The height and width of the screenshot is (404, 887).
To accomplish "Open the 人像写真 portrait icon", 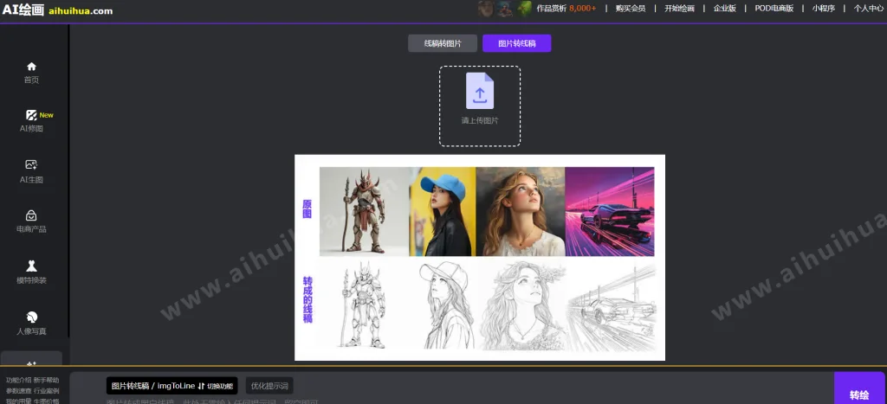I will (x=32, y=317).
